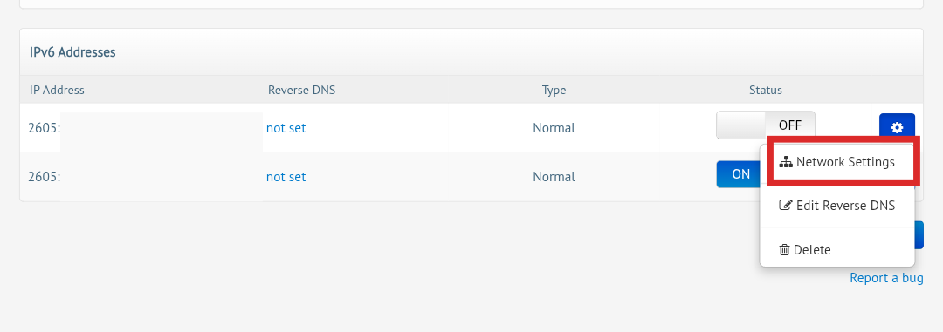This screenshot has width=943, height=332.
Task: Click the Type column header
Action: (x=554, y=90)
